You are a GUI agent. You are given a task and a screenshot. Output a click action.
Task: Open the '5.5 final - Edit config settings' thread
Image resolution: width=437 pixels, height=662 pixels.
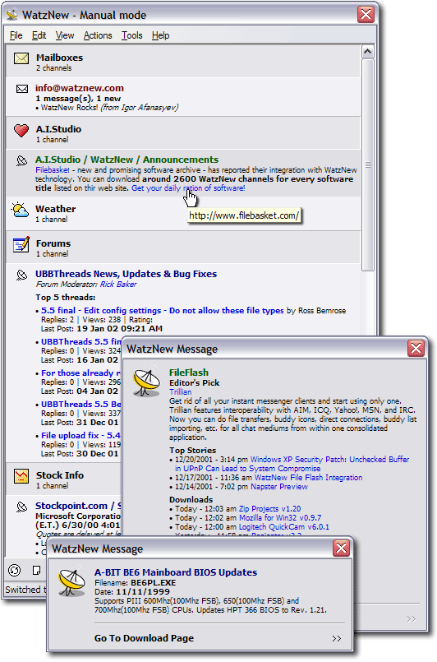click(163, 311)
